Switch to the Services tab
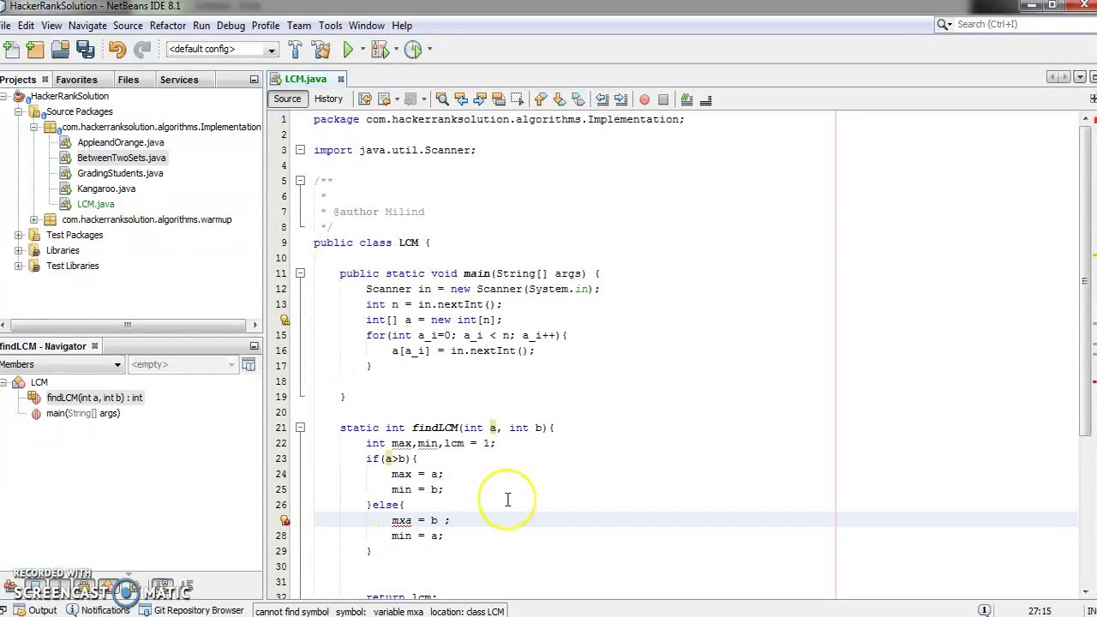Screen dimensions: 1097x617 (x=179, y=80)
